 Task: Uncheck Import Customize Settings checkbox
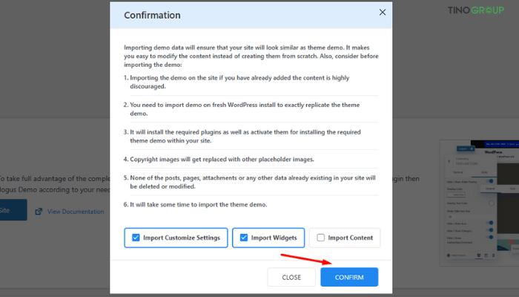pos(136,238)
